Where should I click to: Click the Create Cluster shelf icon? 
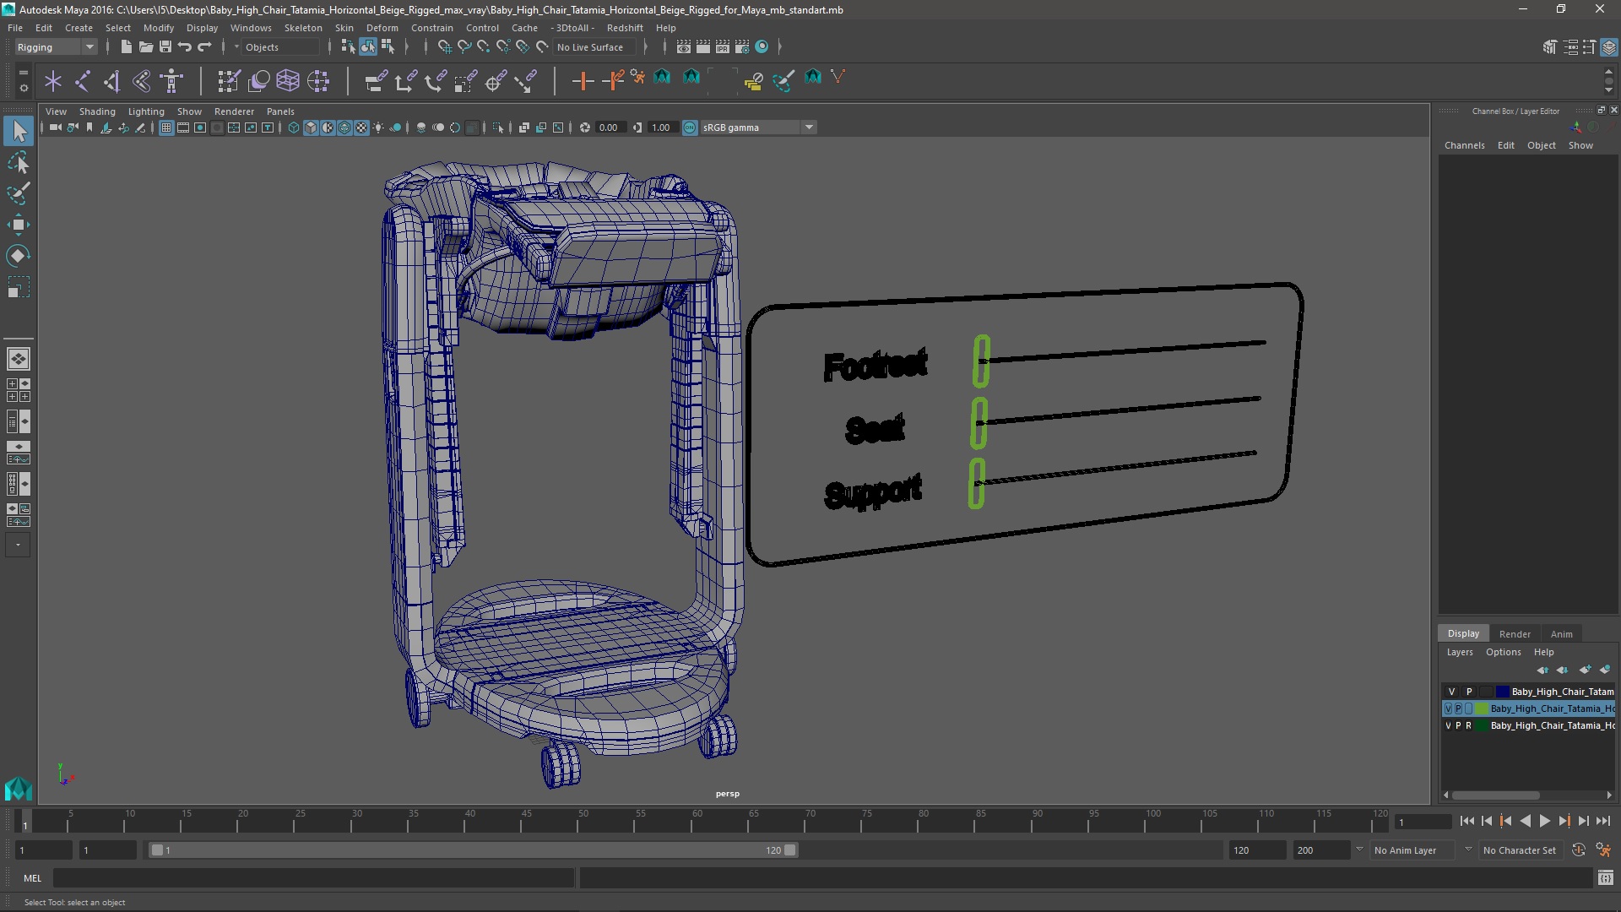318,81
